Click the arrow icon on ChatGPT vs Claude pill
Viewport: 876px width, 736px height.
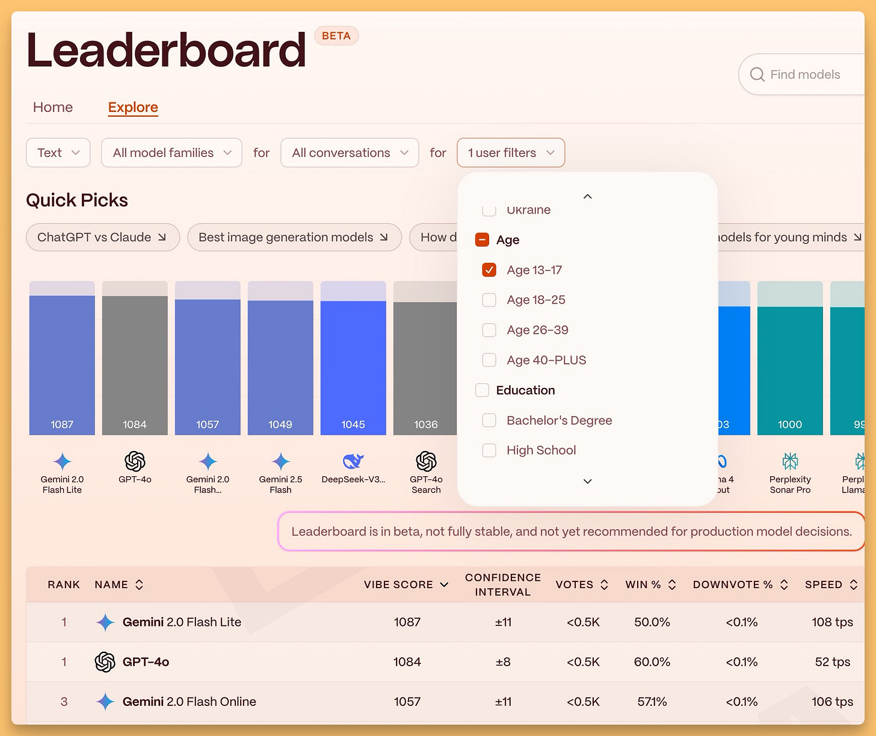[x=162, y=238]
